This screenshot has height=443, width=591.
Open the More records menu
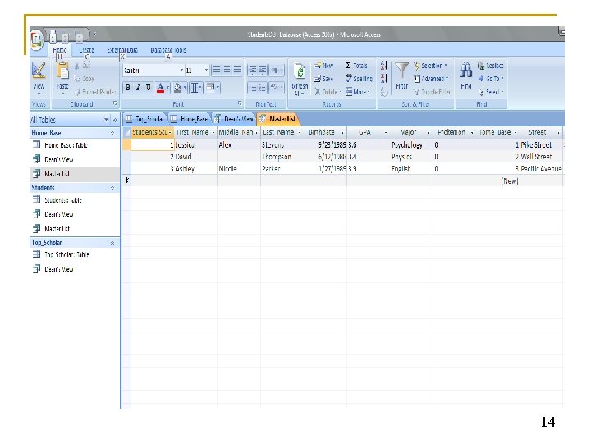357,92
